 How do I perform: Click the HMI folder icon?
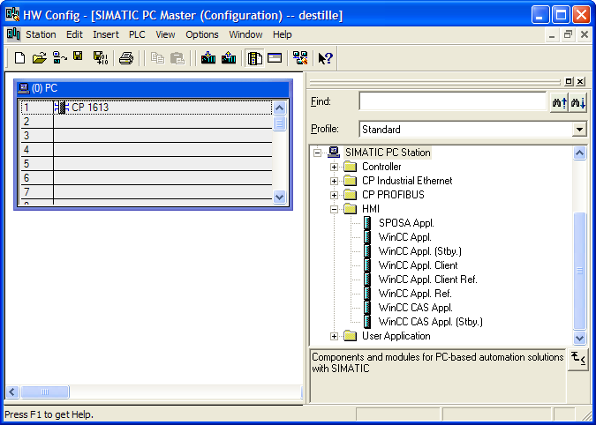(350, 209)
